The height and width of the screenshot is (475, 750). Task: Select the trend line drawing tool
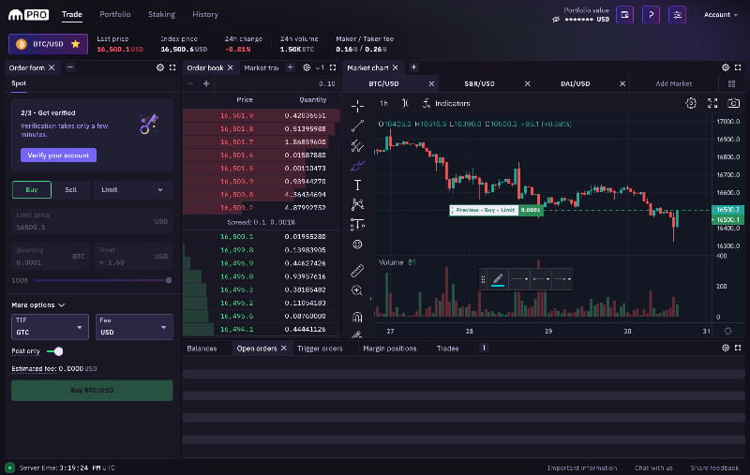(x=357, y=126)
